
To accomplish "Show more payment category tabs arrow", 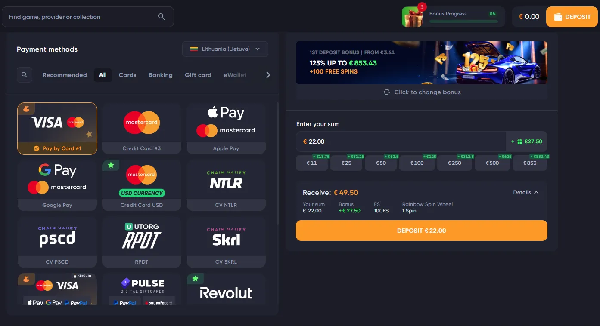I will [268, 75].
